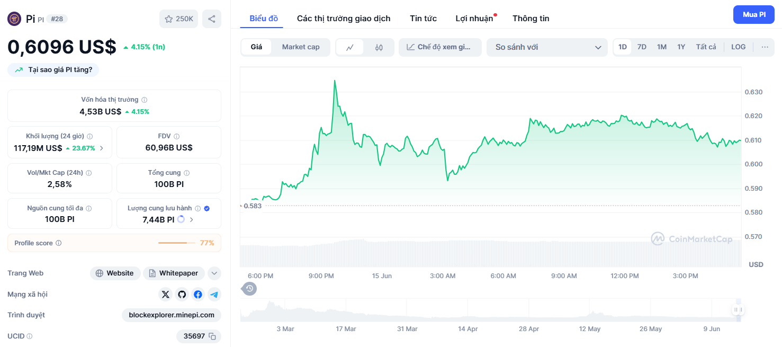Open FDV info icon

coord(176,136)
